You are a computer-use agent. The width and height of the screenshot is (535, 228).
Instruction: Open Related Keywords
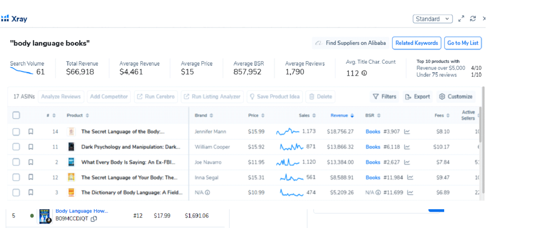click(x=417, y=43)
